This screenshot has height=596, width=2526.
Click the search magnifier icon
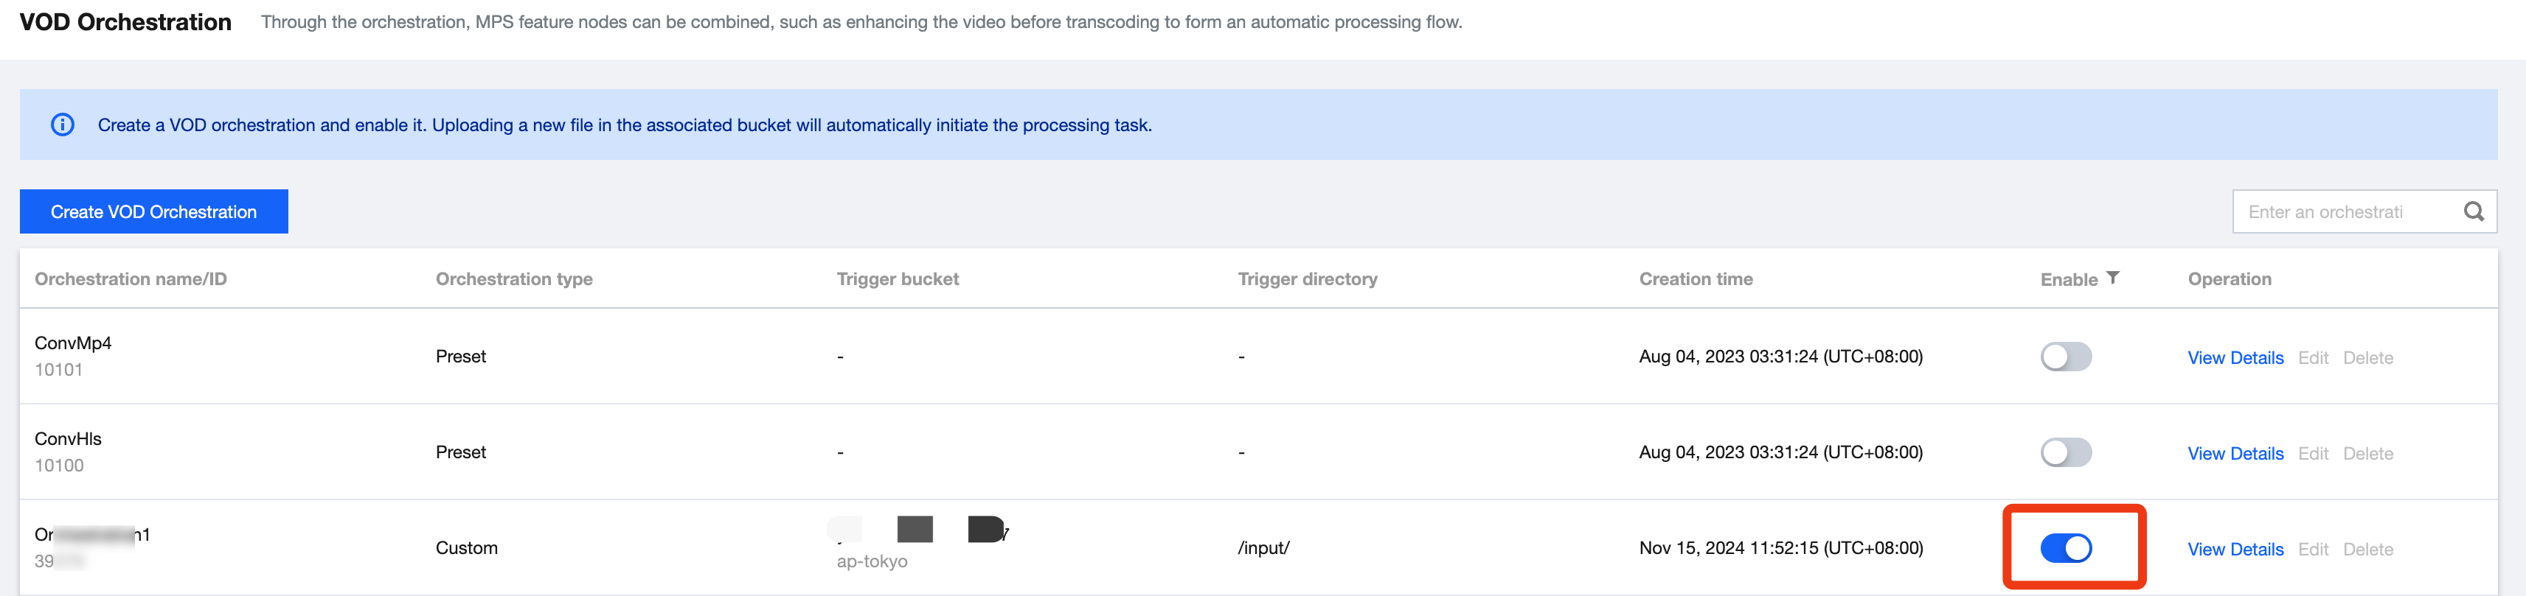pos(2473,211)
